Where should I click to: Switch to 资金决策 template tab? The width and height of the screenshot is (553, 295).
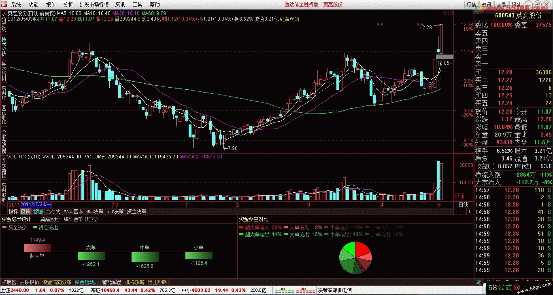point(136,211)
